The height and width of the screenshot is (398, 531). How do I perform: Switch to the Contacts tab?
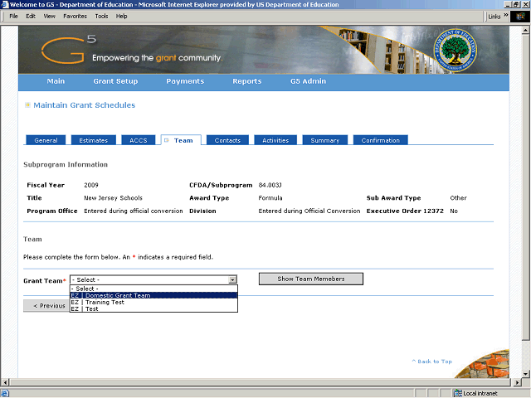pos(227,140)
